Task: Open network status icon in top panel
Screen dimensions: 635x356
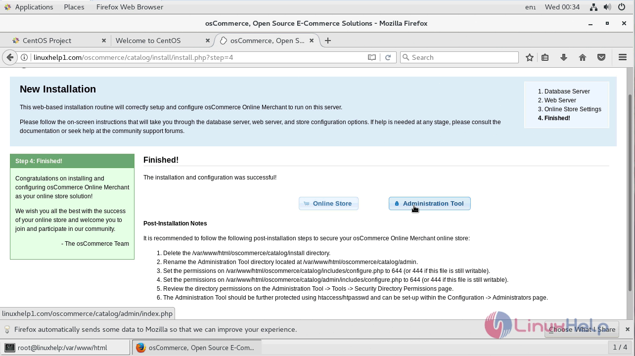Action: (594, 7)
